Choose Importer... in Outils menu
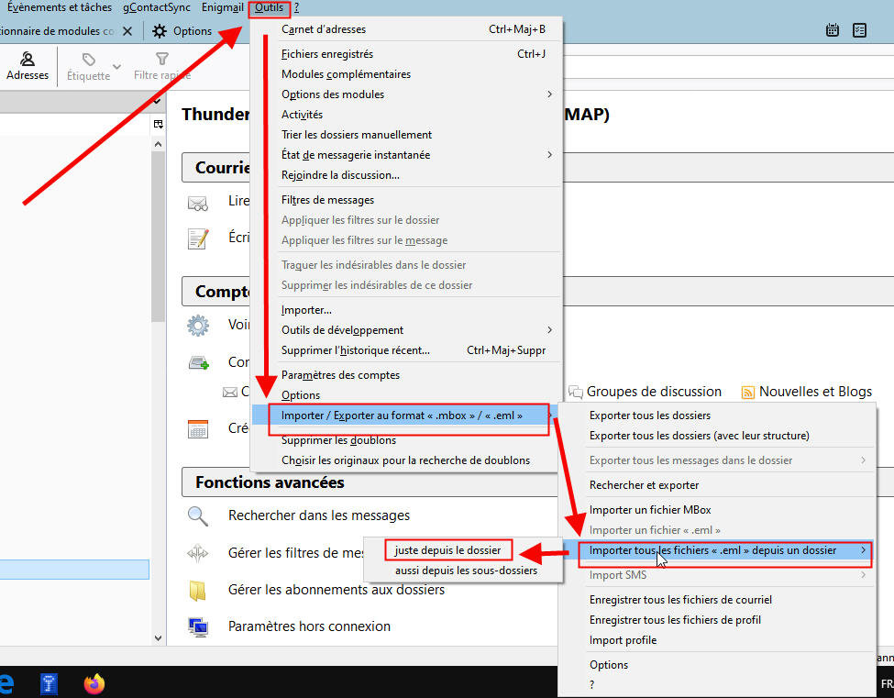Image resolution: width=894 pixels, height=698 pixels. pos(407,310)
